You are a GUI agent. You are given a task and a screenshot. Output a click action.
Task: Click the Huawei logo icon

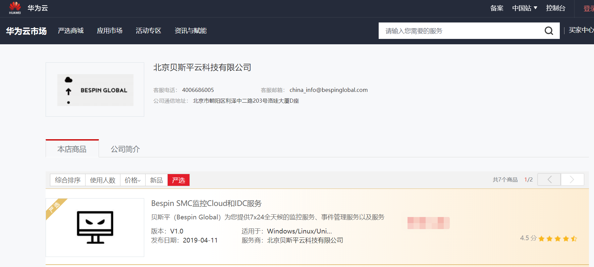15,8
